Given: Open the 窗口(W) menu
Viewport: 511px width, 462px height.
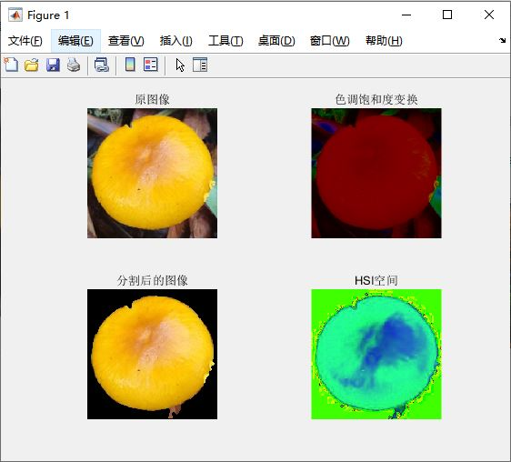Looking at the screenshot, I should tap(329, 41).
